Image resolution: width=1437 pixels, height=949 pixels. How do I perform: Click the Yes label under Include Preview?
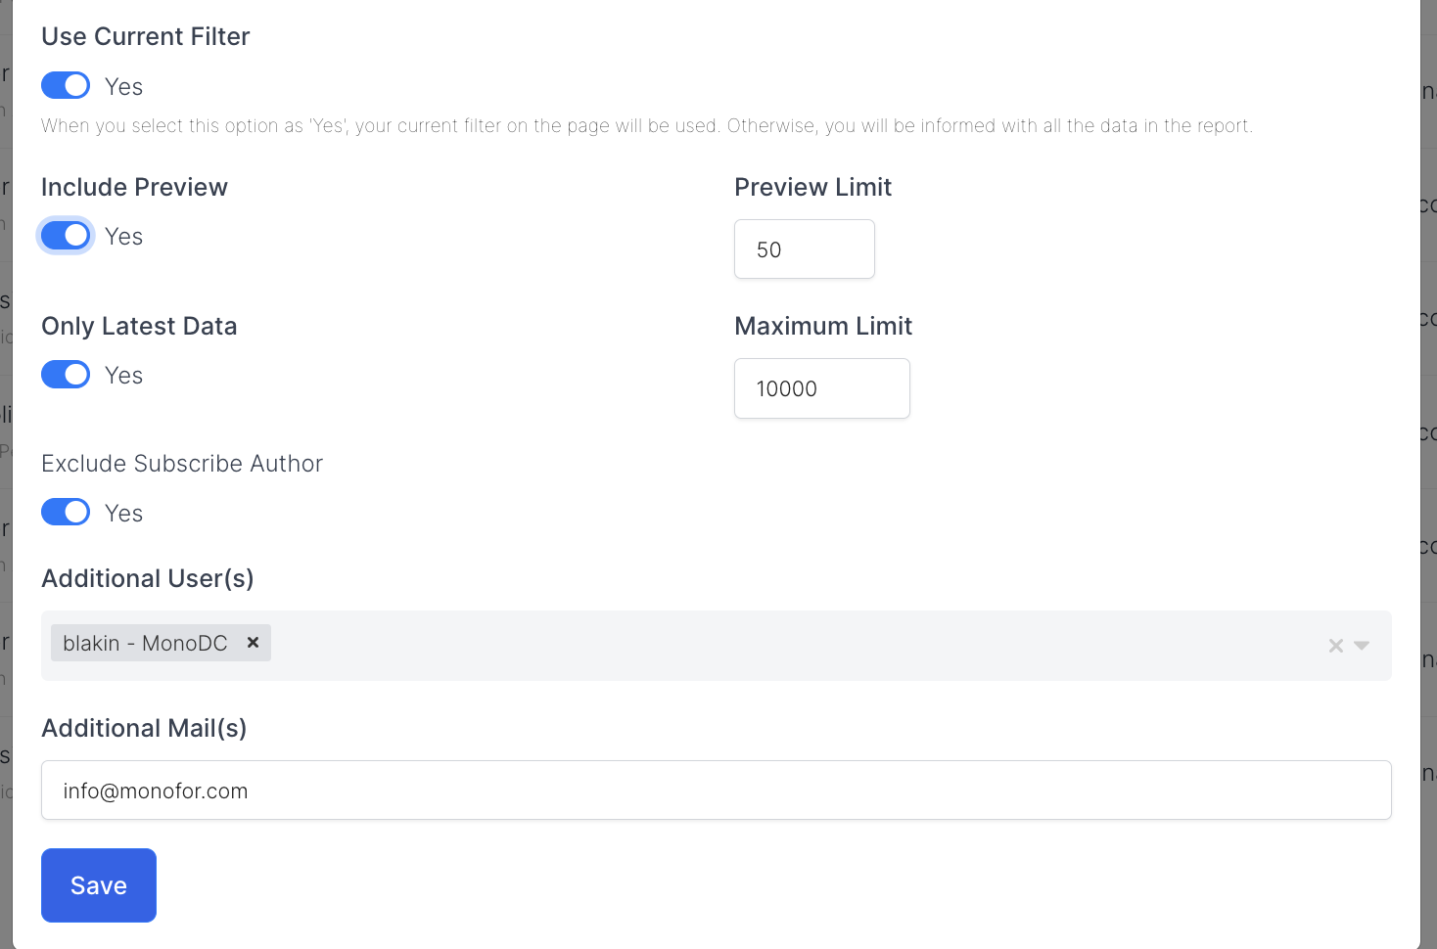(x=124, y=237)
